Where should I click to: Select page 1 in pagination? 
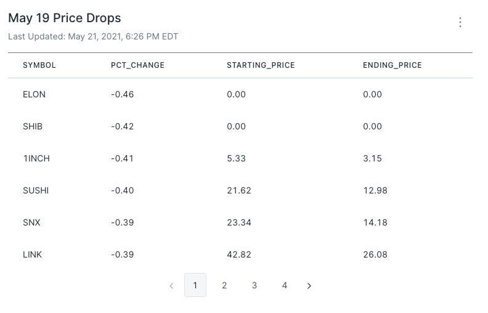click(195, 285)
